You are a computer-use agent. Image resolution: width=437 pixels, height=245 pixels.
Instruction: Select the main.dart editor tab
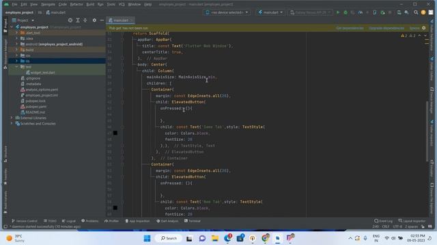pyautogui.click(x=120, y=20)
